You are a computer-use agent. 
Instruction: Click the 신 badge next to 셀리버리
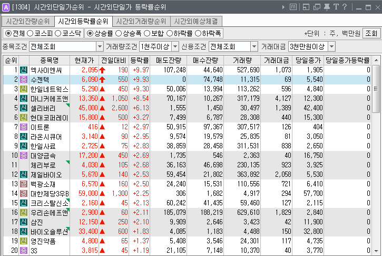point(24,108)
